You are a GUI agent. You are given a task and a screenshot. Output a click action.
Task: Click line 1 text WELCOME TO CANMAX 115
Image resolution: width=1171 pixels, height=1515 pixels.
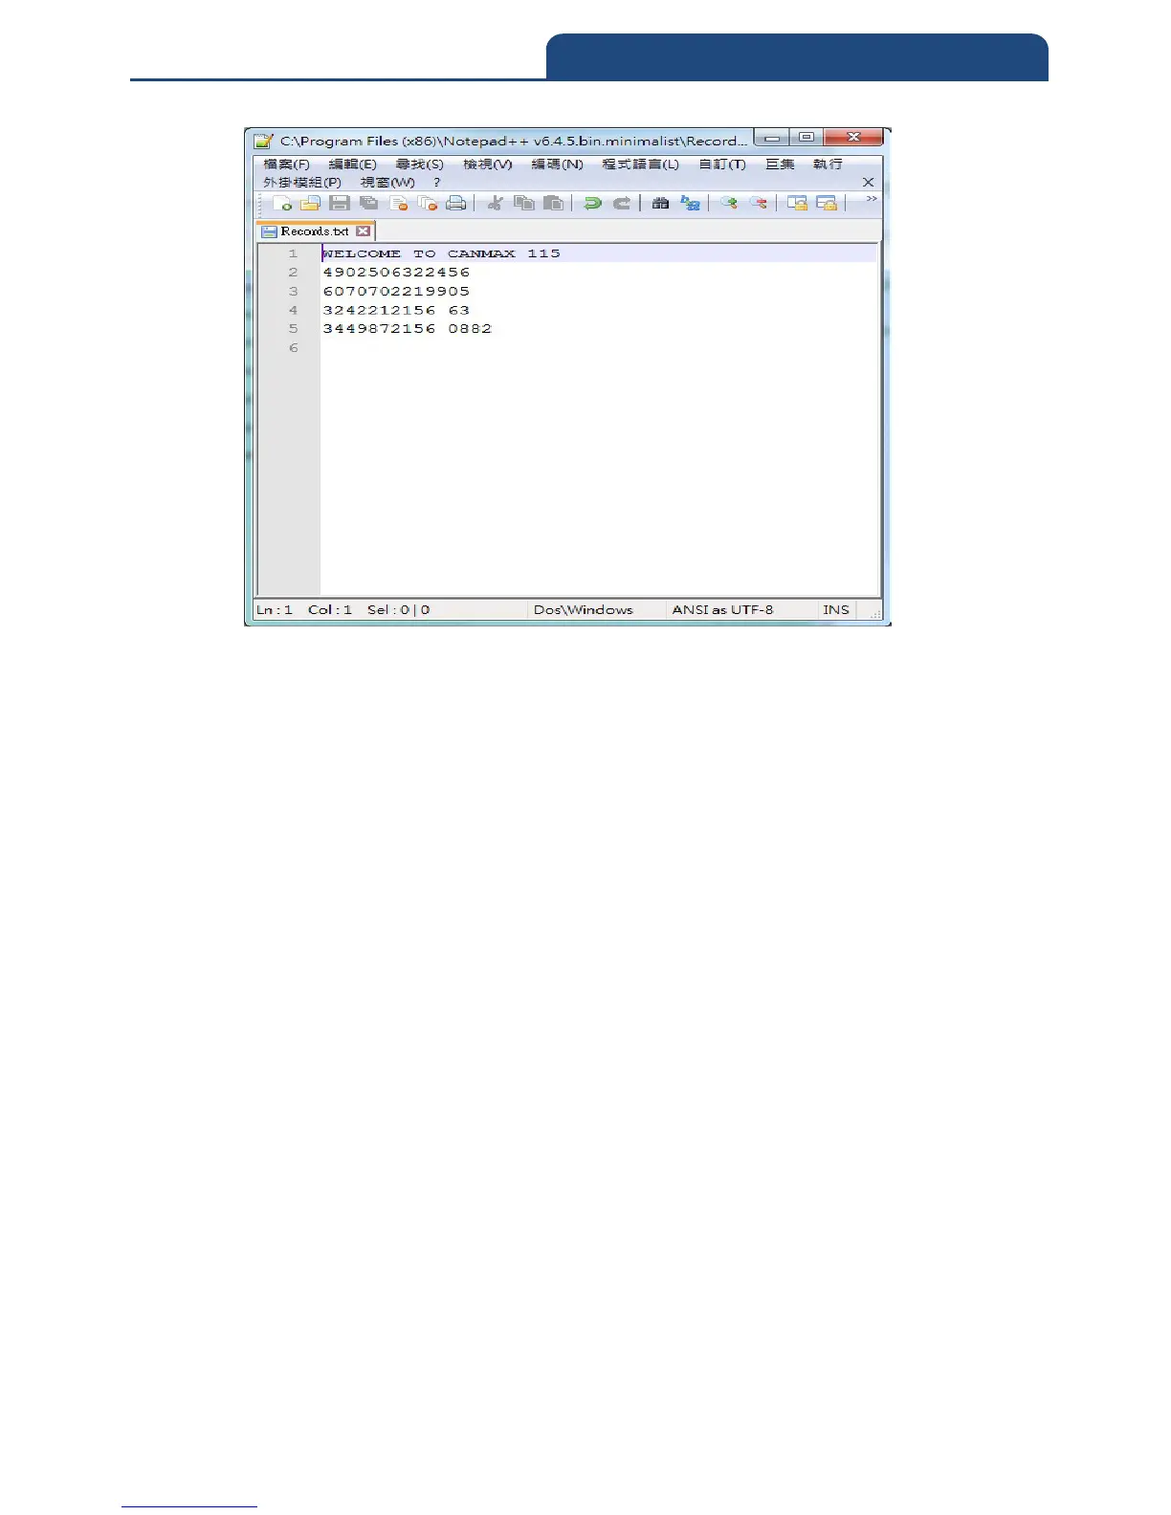click(x=441, y=253)
